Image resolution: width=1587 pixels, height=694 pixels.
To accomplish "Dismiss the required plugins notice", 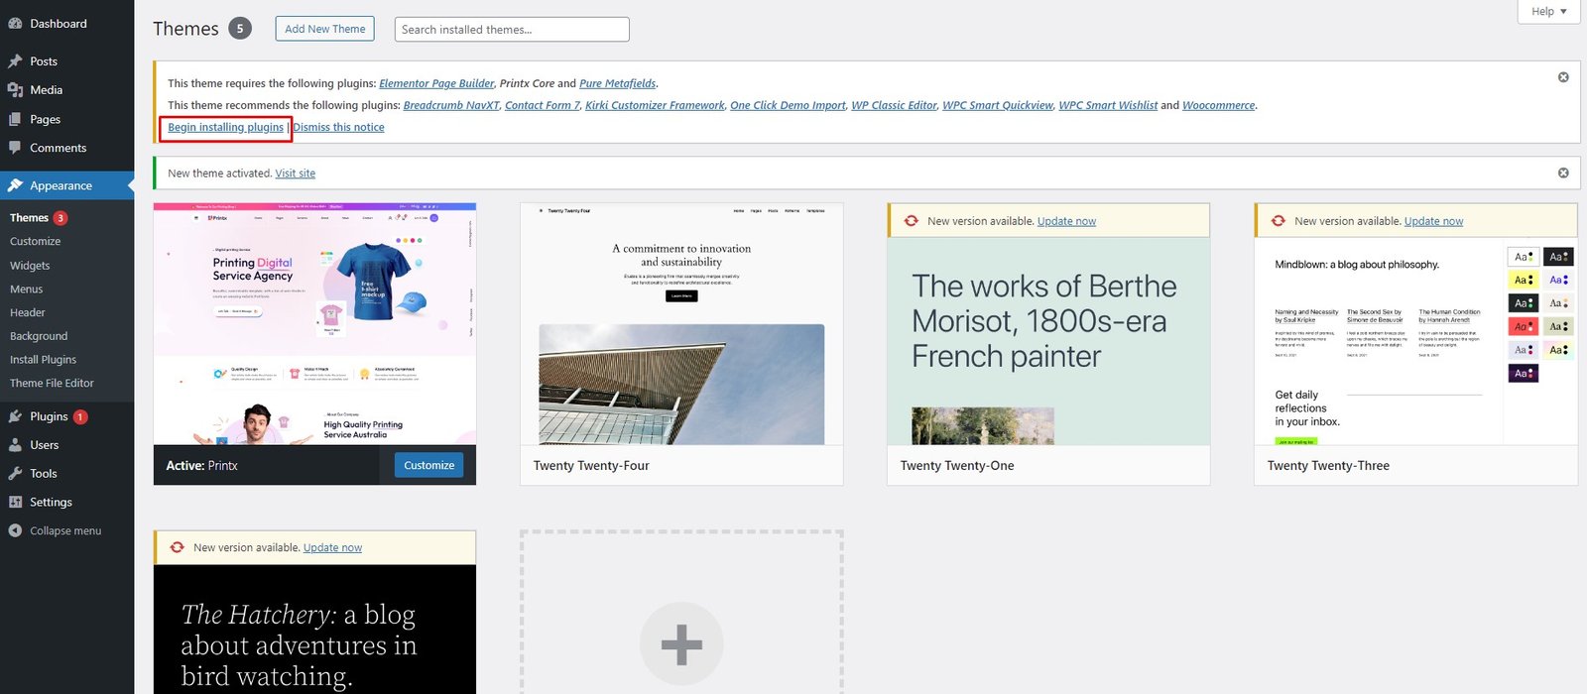I will (1563, 77).
